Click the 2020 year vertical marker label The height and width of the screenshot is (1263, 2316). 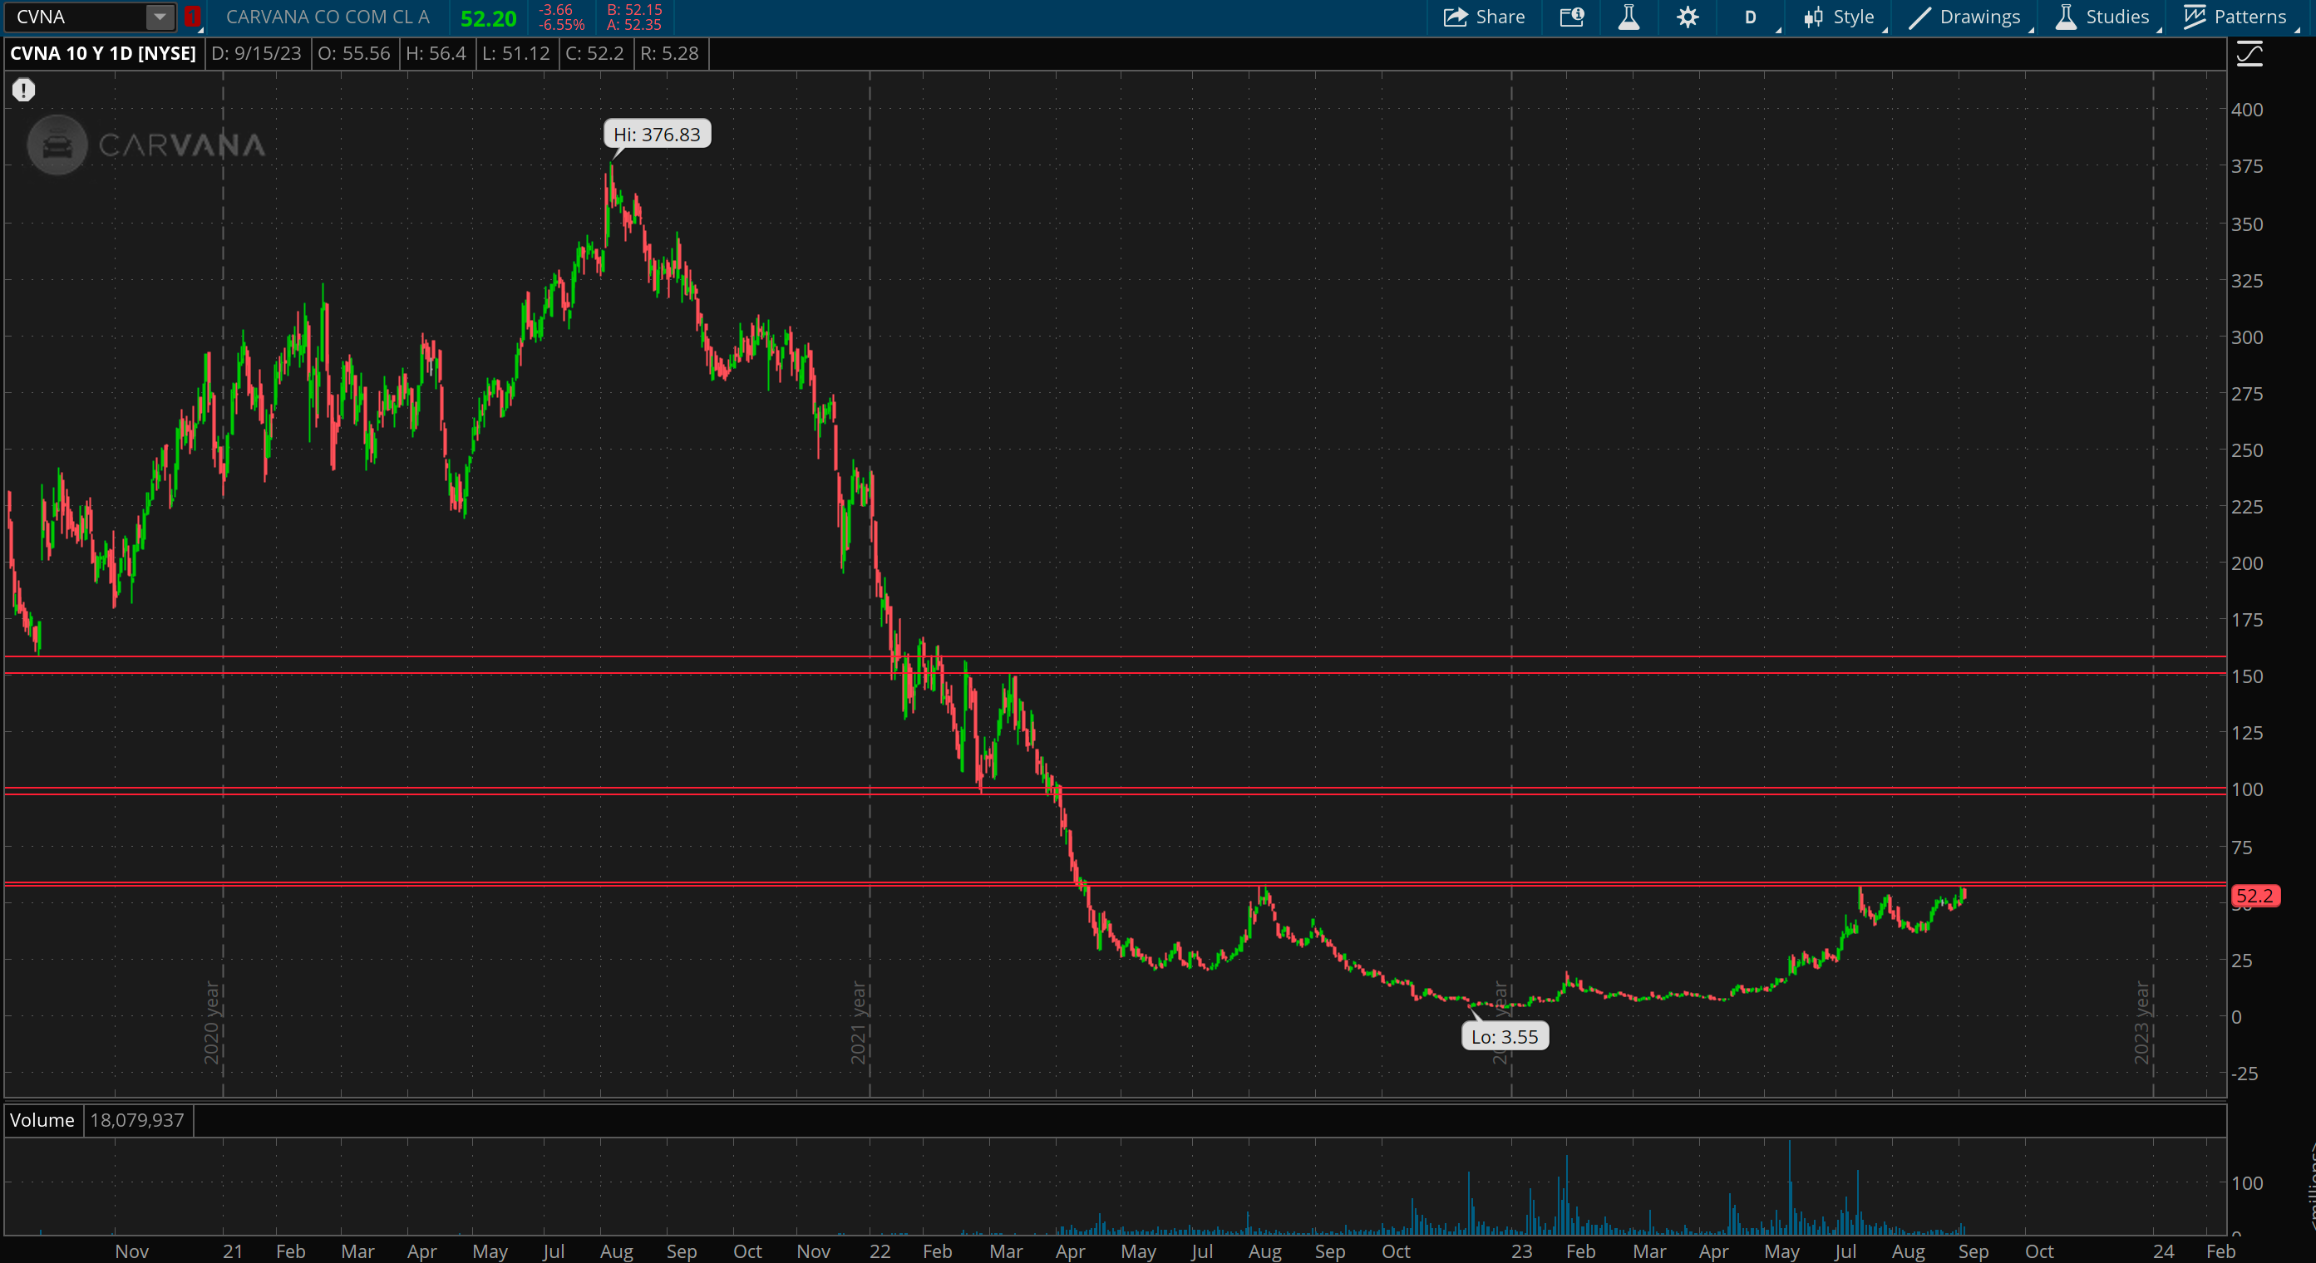212,1023
